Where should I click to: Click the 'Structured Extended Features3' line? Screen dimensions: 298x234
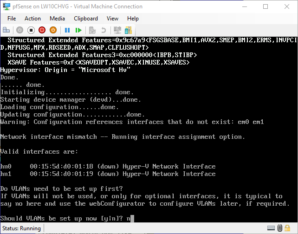[102, 55]
